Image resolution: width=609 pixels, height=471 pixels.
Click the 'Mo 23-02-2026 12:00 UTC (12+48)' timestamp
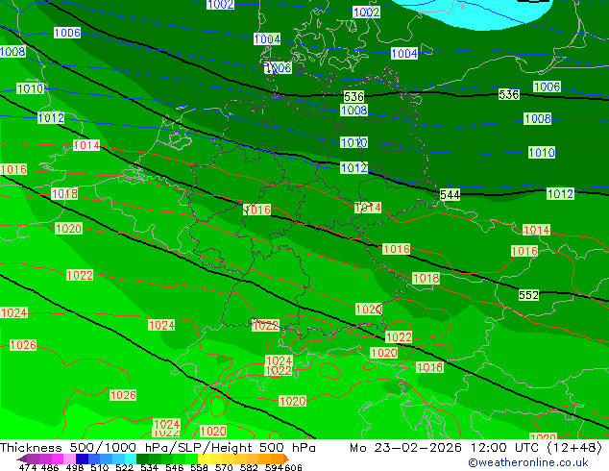pyautogui.click(x=475, y=448)
